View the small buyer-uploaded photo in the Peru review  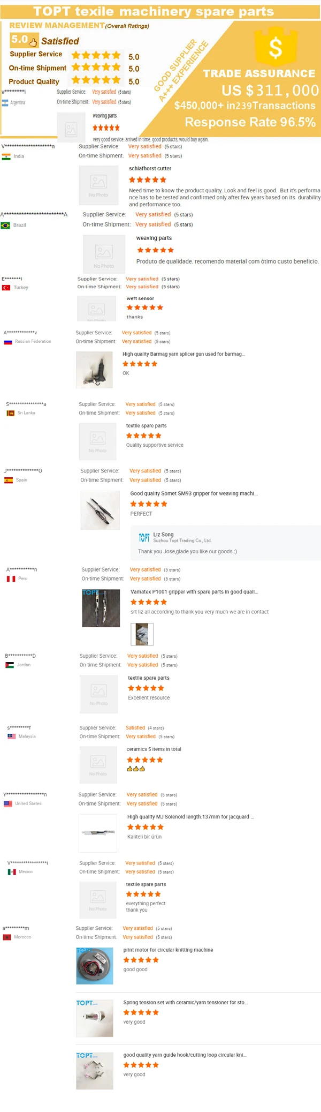142,634
